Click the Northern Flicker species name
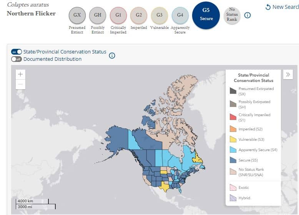This screenshot has height=215, width=299. (31, 13)
